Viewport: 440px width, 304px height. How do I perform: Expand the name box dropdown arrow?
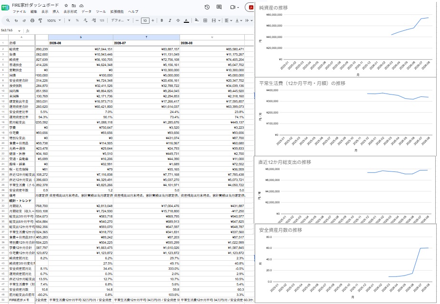tap(19, 31)
